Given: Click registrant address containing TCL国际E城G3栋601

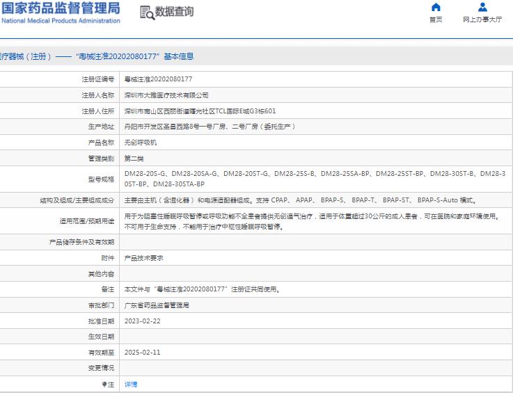Looking at the screenshot, I should [x=200, y=111].
